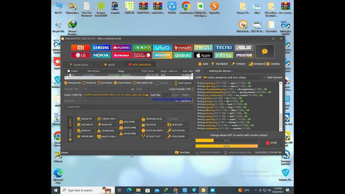Switch to the META tab

point(109,65)
